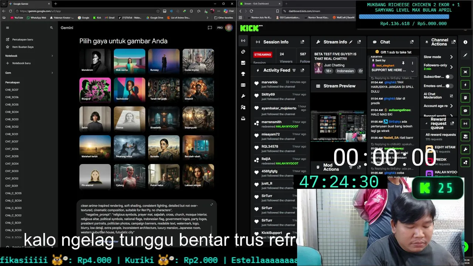
Task: Toggle Emotes-only chat switch
Action: click(x=449, y=86)
